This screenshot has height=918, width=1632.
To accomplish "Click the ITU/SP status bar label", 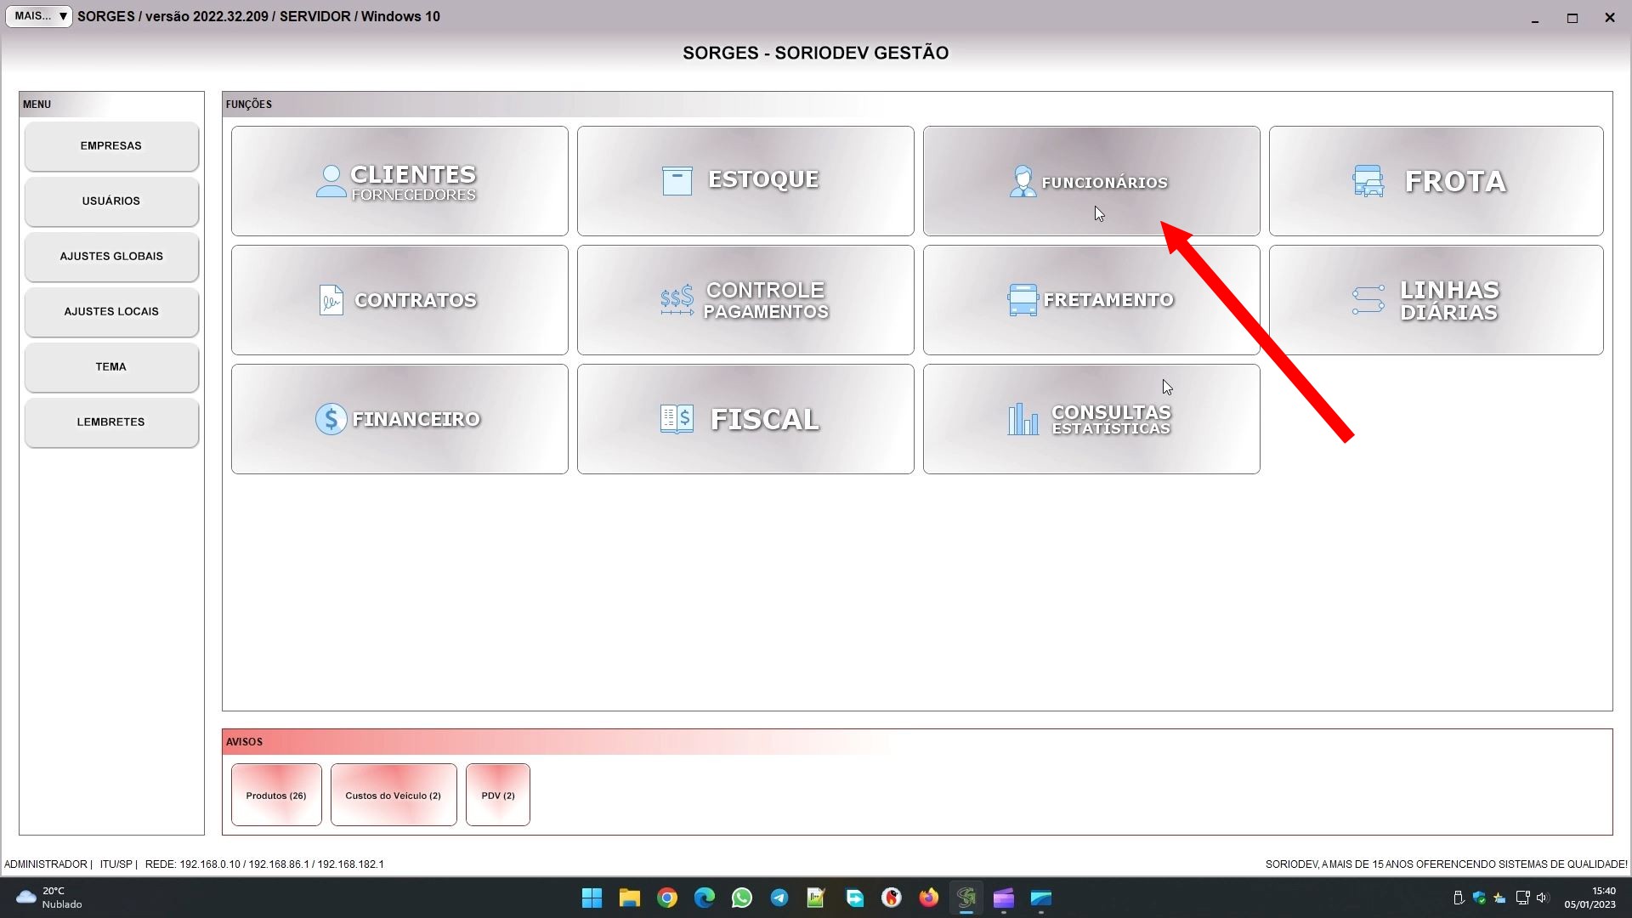I will (116, 864).
